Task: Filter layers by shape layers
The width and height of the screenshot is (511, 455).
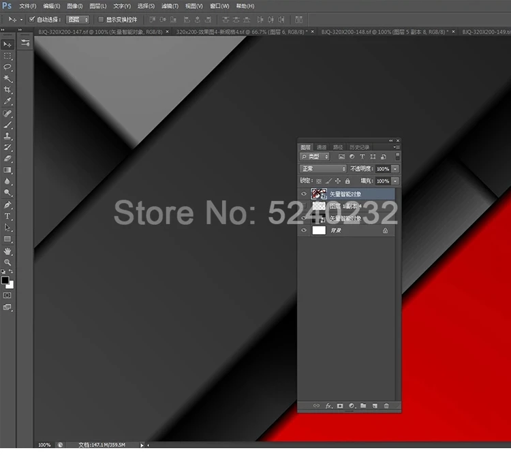Action: tap(373, 157)
